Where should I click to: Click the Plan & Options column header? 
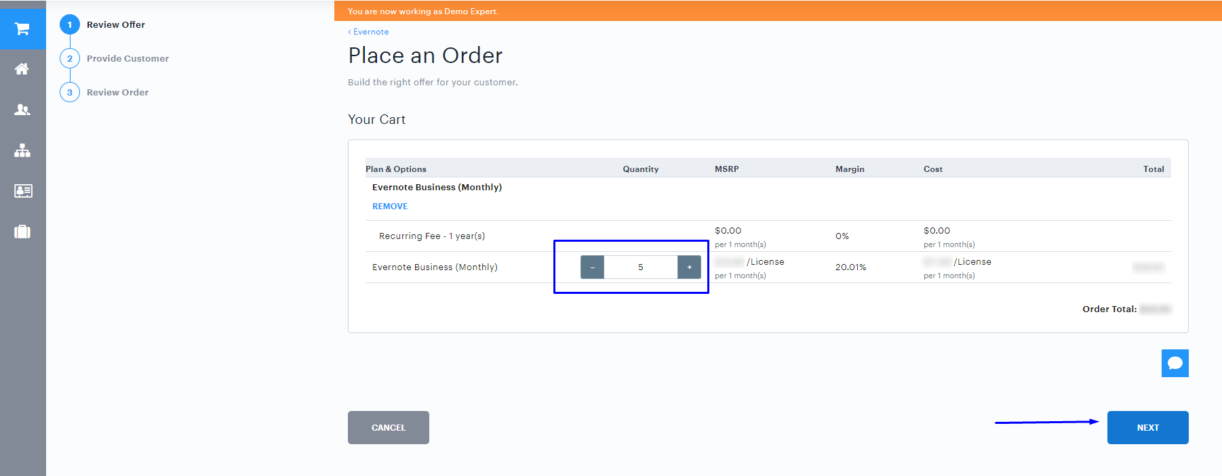pyautogui.click(x=396, y=169)
